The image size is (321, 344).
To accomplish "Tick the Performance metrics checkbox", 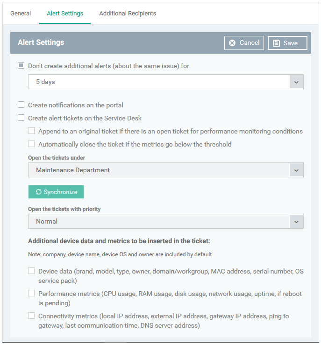I will [31, 293].
